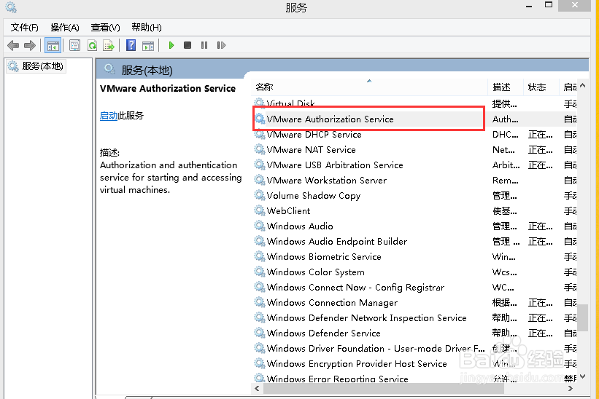This screenshot has width=599, height=399.
Task: Select VMware USB Arbitration Service row
Action: point(414,165)
